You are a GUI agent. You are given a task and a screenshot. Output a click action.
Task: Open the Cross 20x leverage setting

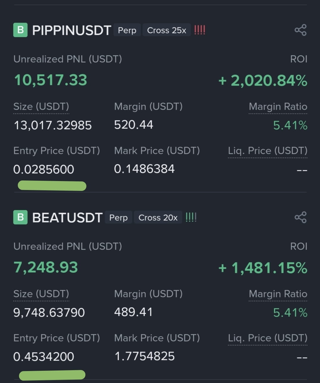tap(158, 217)
